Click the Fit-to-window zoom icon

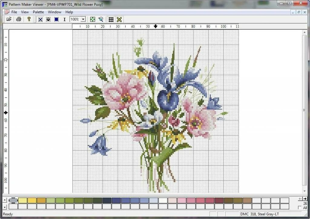click(x=93, y=19)
